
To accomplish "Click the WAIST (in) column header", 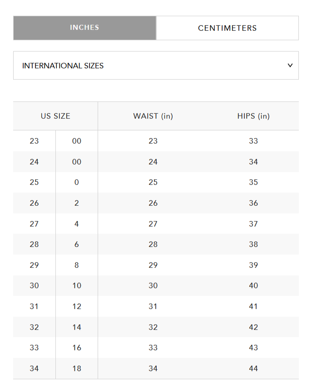I will pos(153,116).
